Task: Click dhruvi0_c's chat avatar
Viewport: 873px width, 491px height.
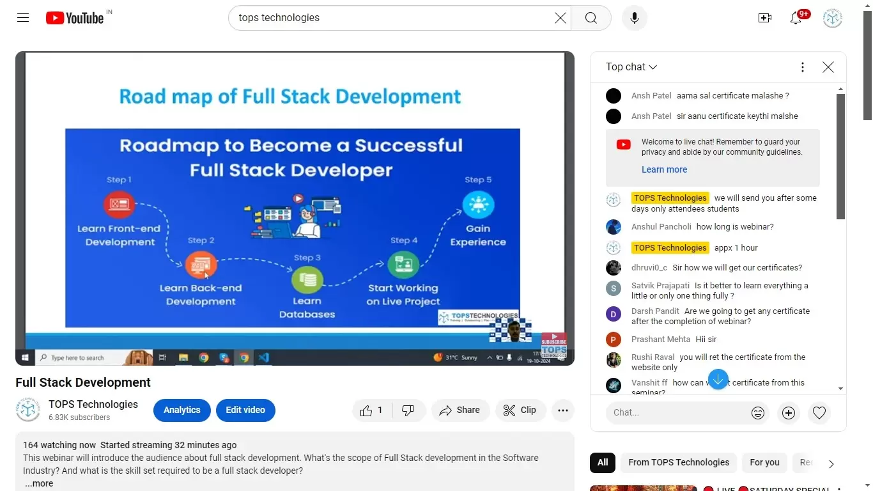Action: [614, 268]
